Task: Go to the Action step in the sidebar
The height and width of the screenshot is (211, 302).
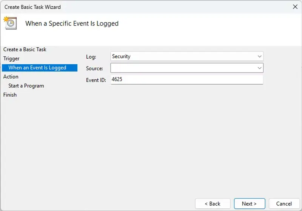Action: click(x=11, y=76)
